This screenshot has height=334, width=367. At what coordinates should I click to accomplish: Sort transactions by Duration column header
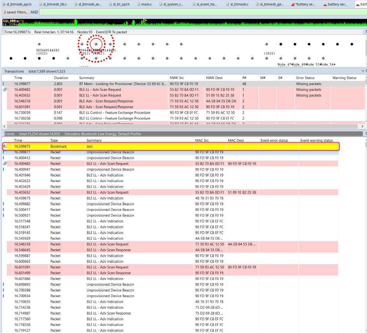61,78
